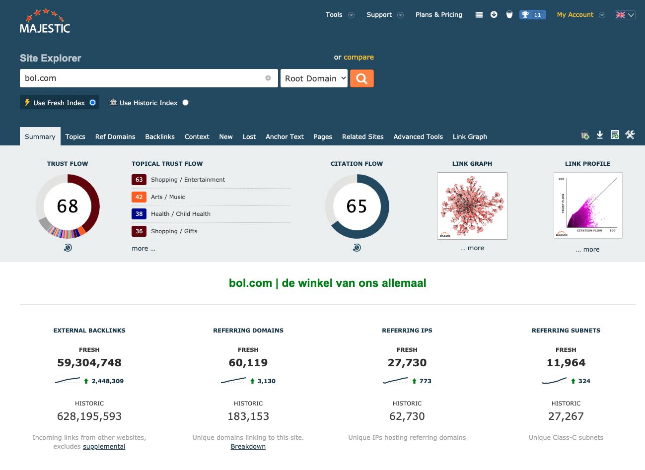Open the Related Sites tab
This screenshot has width=645, height=470.
[x=363, y=136]
